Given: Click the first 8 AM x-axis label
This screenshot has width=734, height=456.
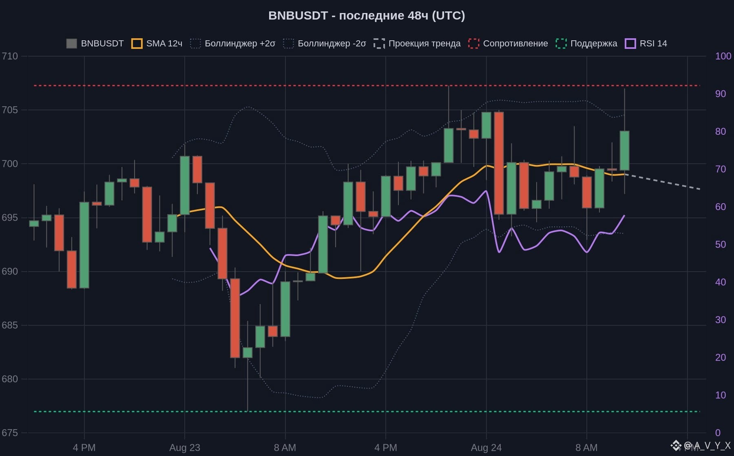Looking at the screenshot, I should tap(285, 447).
